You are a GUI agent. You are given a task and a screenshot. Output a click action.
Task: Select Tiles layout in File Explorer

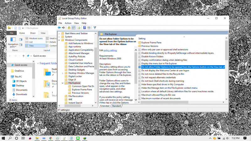(35, 46)
